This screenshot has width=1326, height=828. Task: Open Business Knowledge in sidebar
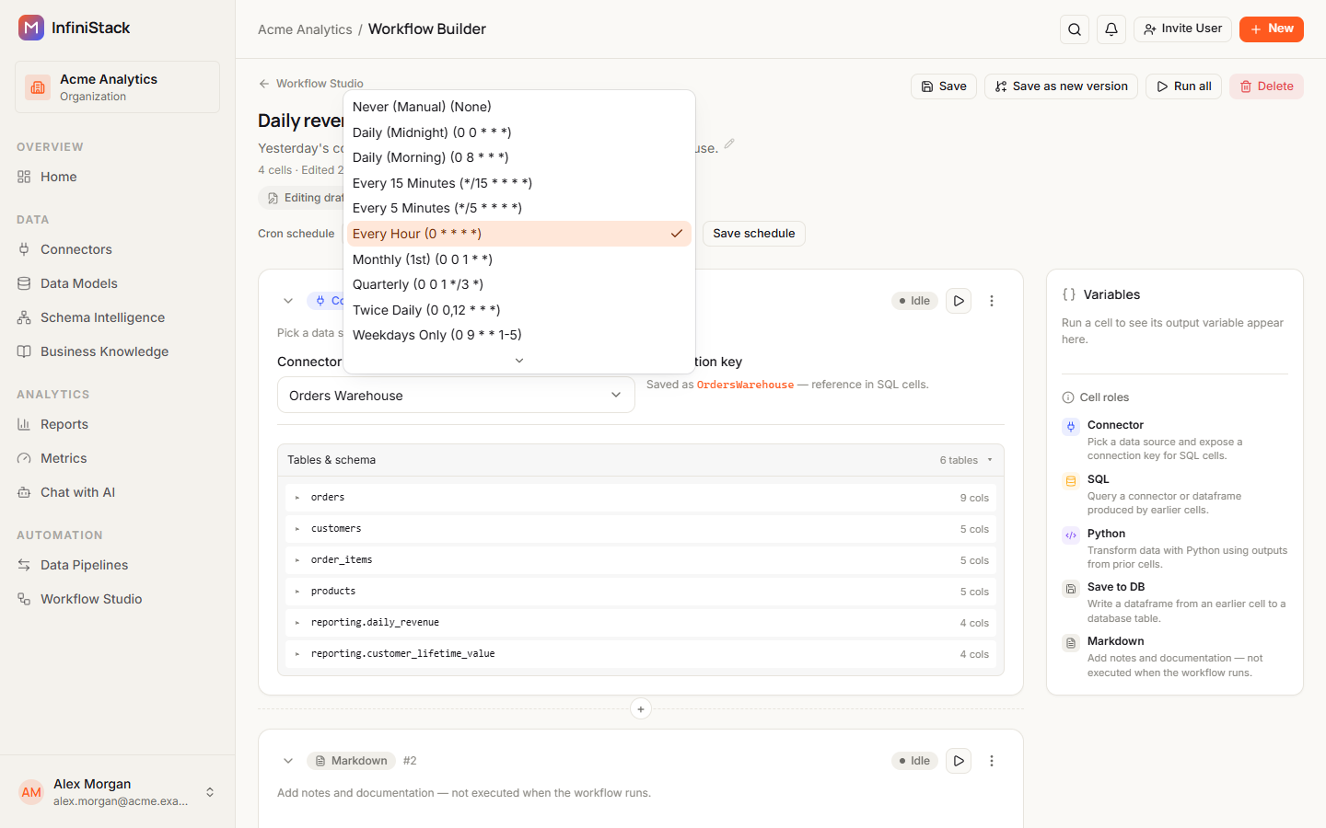(118, 351)
